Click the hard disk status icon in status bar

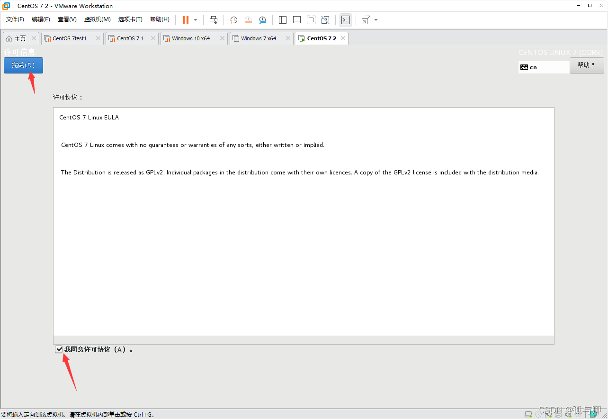pos(528,414)
